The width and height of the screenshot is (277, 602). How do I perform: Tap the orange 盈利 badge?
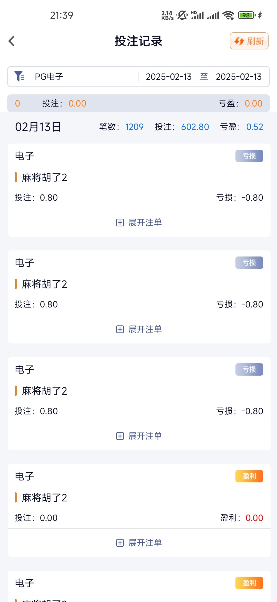pyautogui.click(x=249, y=476)
